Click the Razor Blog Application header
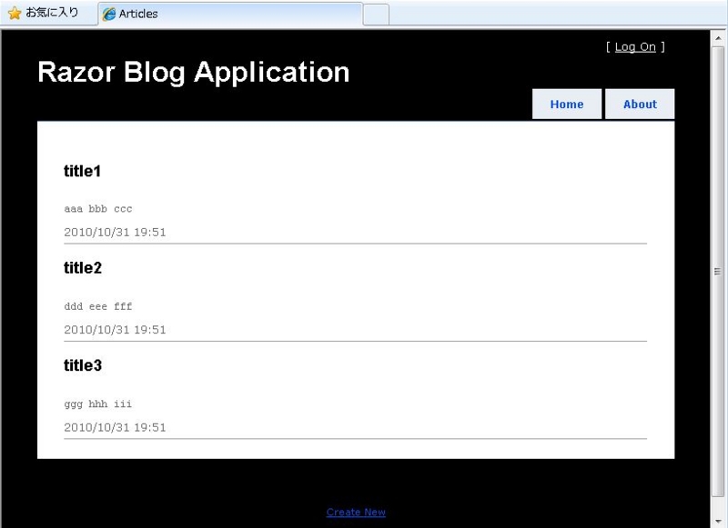728x528 pixels. [x=193, y=73]
